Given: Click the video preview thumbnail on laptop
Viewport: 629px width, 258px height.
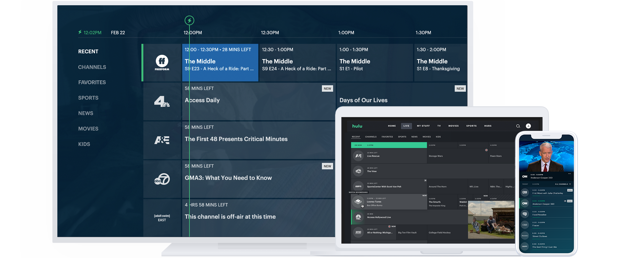Looking at the screenshot, I should click(490, 219).
